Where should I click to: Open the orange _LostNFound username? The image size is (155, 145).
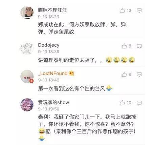(53, 74)
